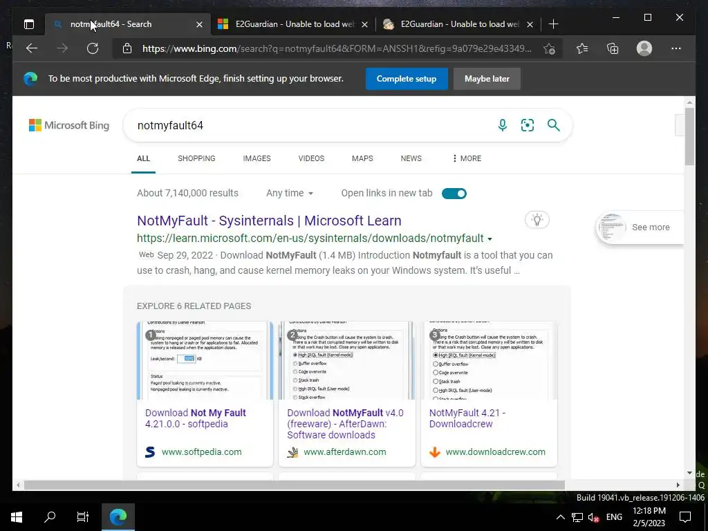Open the Favorites list icon
This screenshot has height=531, width=708.
click(x=582, y=48)
